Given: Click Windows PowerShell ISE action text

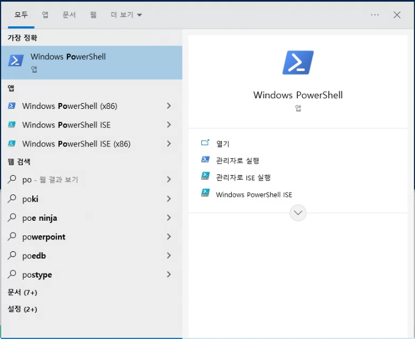Looking at the screenshot, I should click(x=254, y=194).
